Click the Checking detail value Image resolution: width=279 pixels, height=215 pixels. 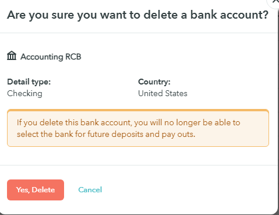click(x=24, y=93)
